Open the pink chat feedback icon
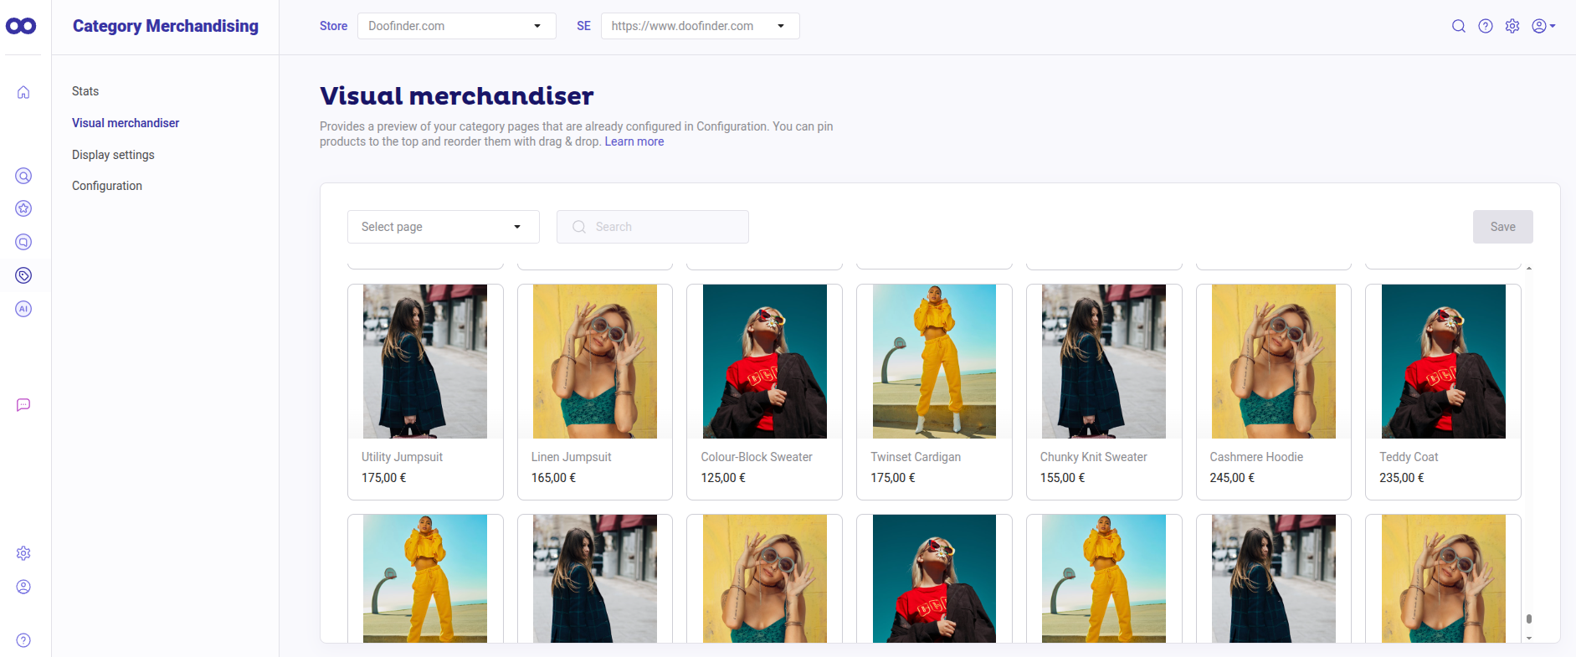 (23, 405)
